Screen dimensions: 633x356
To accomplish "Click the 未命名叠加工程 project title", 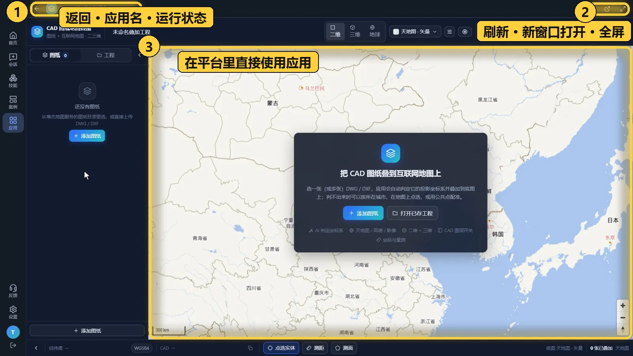I will pos(131,32).
